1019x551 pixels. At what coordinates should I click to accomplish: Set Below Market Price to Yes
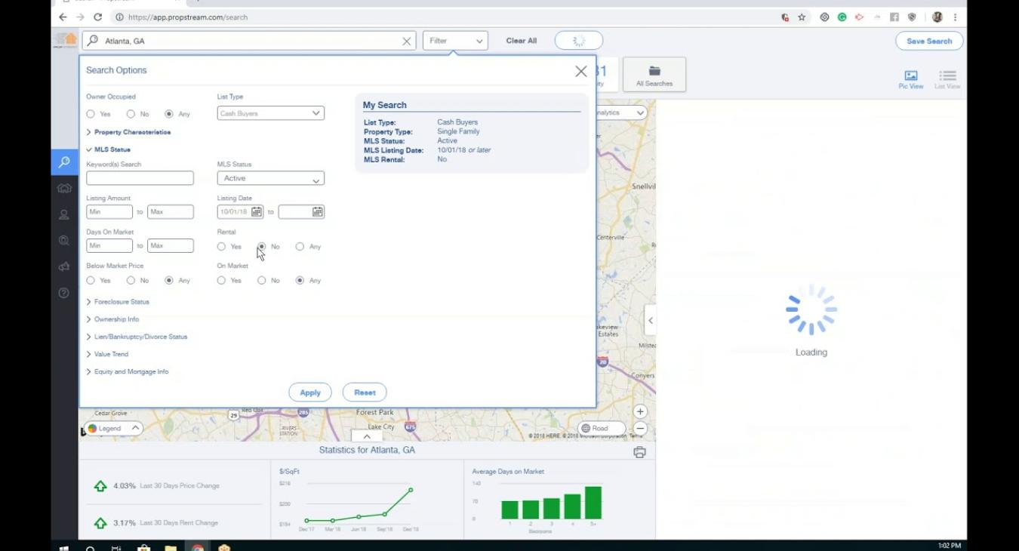91,280
